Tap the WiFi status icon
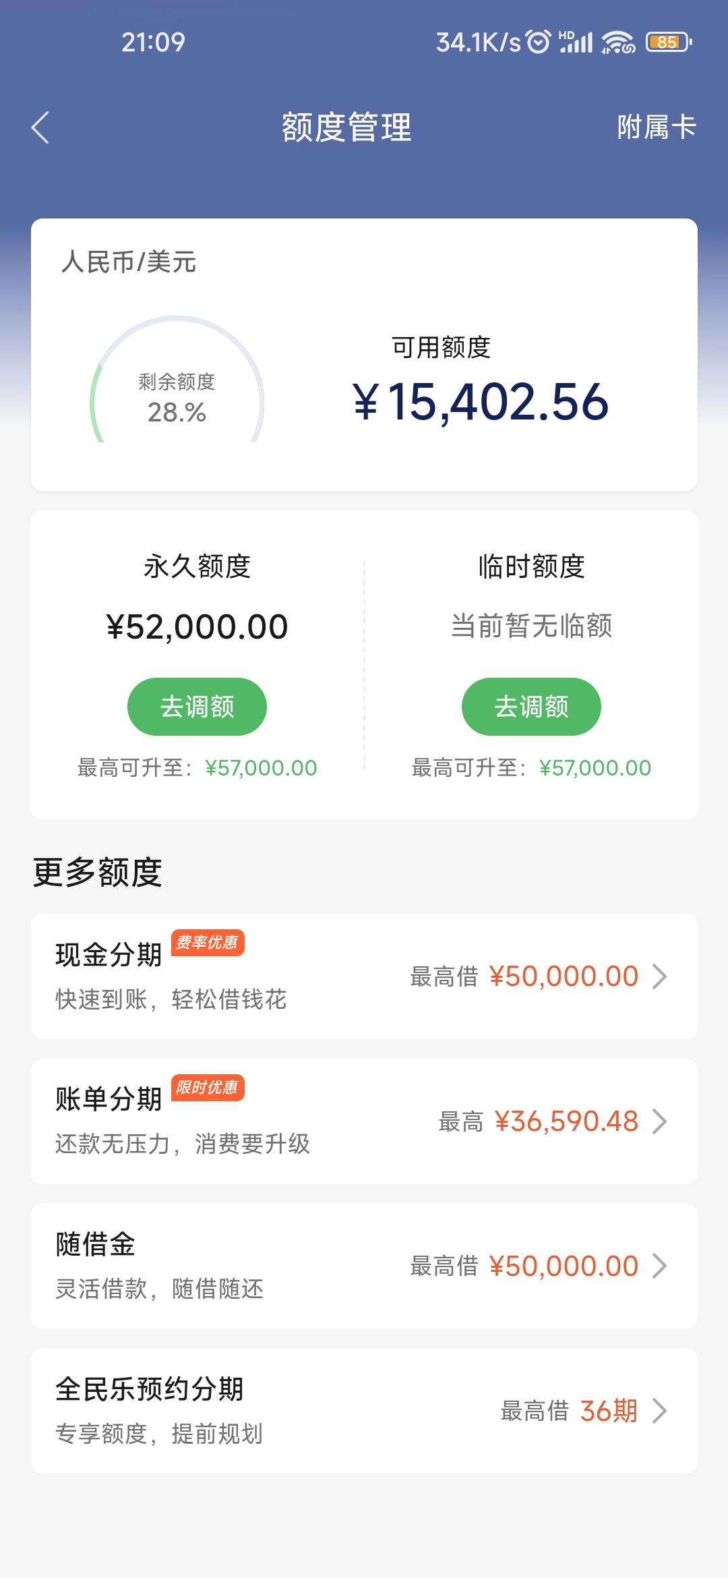The height and width of the screenshot is (1578, 728). point(619,42)
